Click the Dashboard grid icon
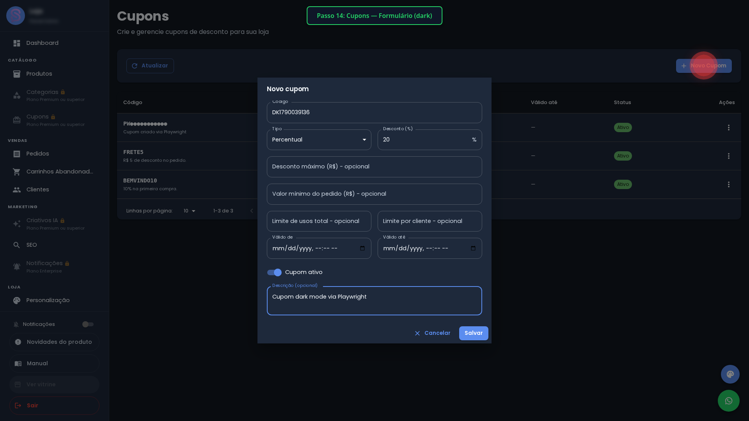This screenshot has width=749, height=421. coord(17,43)
